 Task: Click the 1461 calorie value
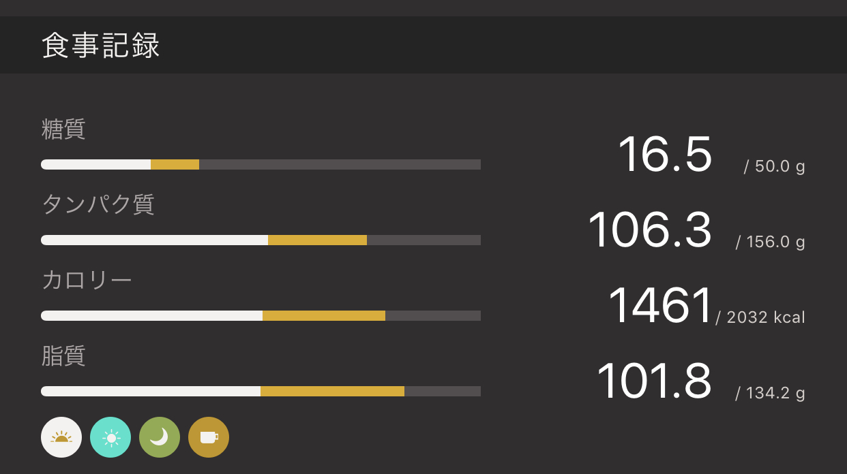coord(659,306)
